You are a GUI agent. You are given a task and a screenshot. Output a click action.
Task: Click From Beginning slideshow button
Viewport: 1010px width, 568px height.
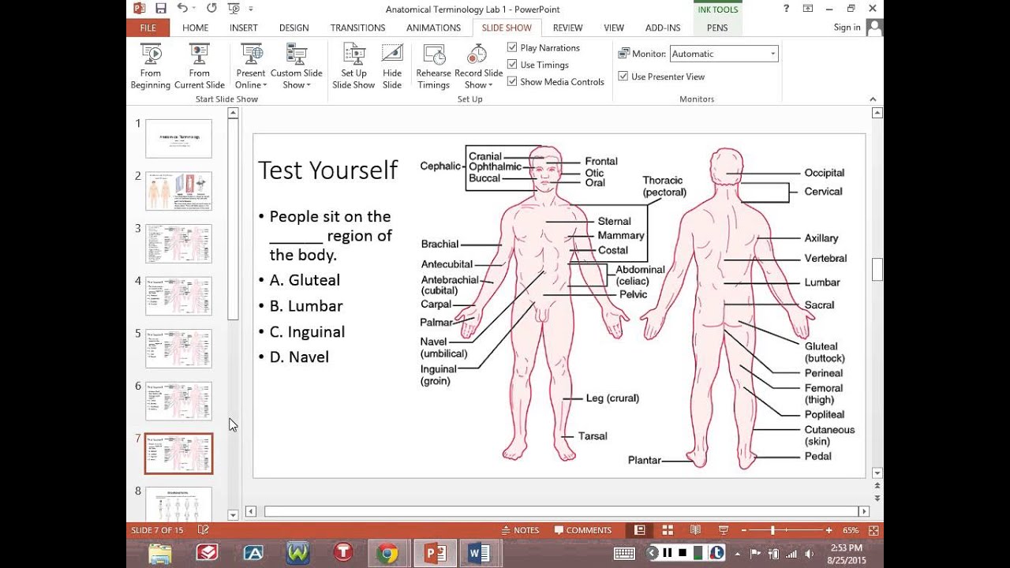(151, 66)
